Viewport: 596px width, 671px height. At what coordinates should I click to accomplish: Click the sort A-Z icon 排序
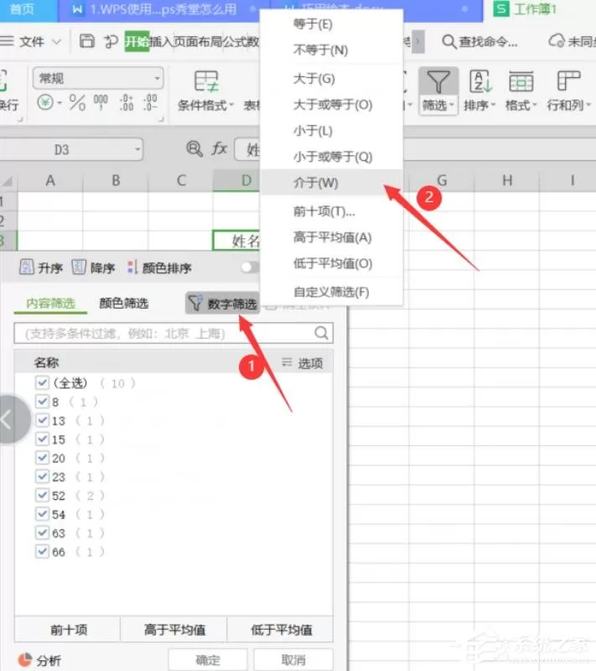tap(480, 81)
